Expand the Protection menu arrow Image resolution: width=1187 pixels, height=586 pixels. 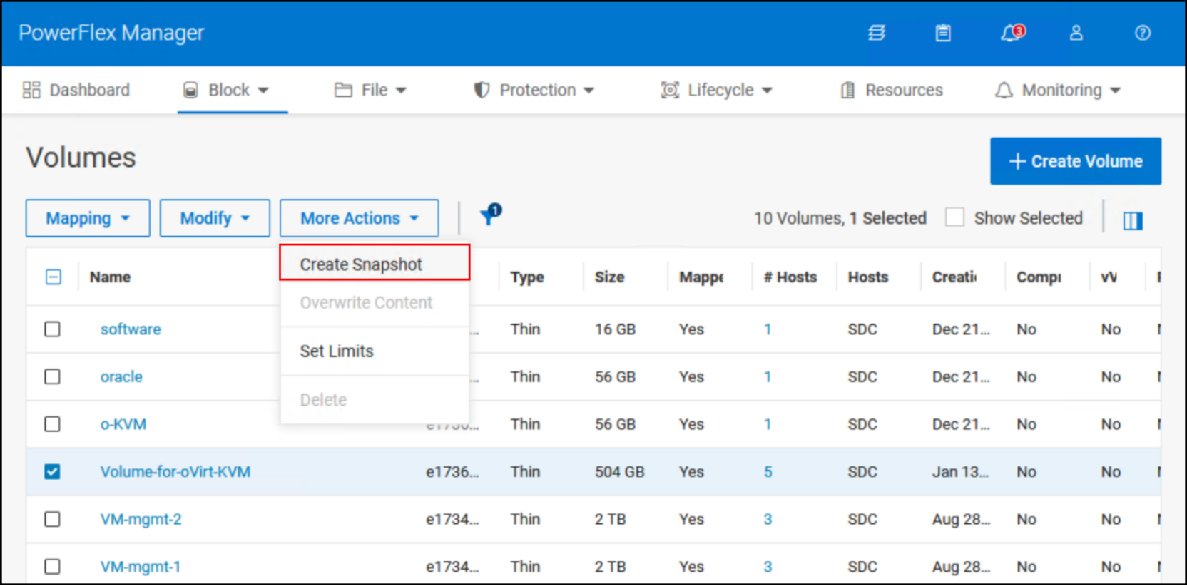(x=589, y=91)
